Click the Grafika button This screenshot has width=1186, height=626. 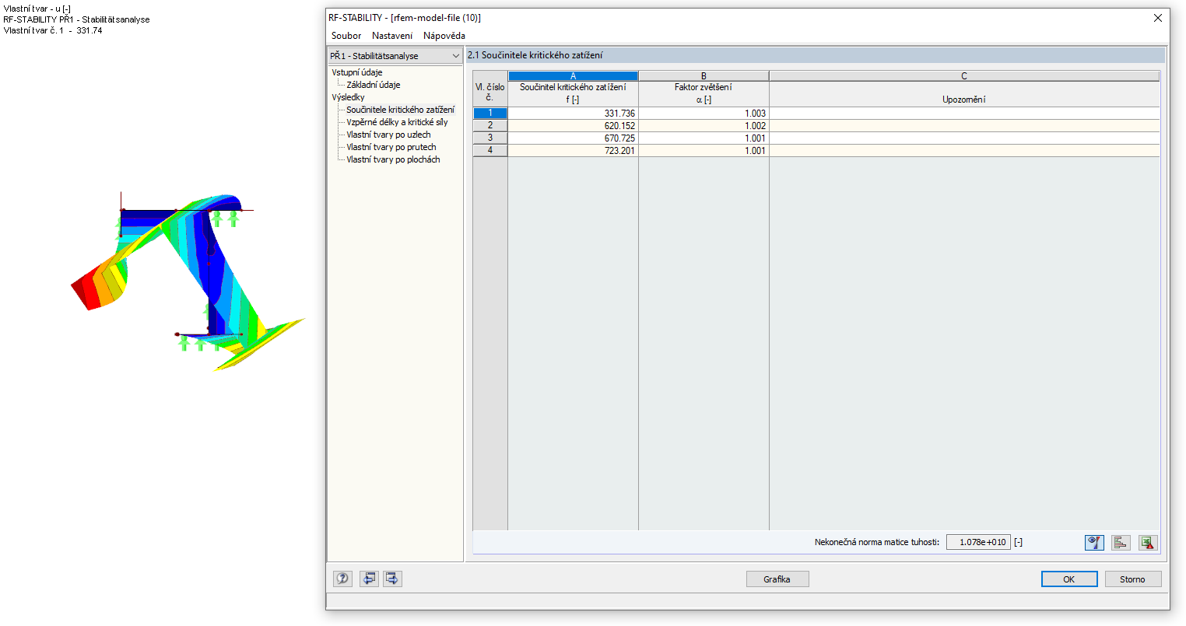pyautogui.click(x=777, y=579)
